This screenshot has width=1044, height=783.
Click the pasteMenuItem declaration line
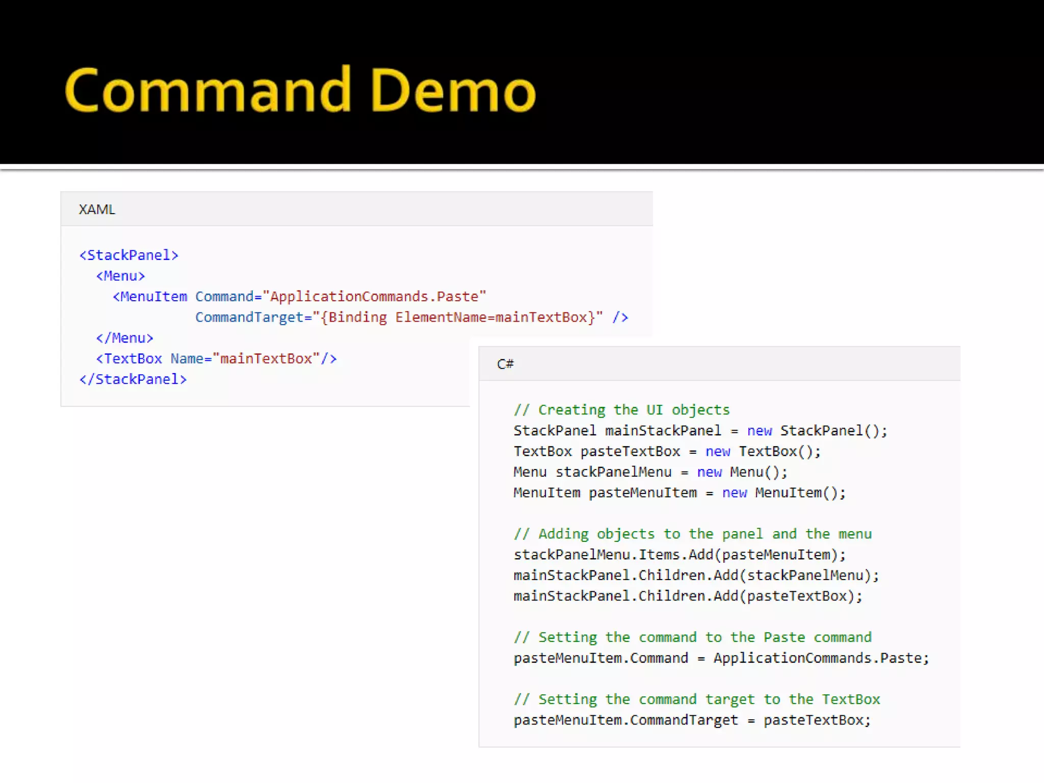coord(679,493)
